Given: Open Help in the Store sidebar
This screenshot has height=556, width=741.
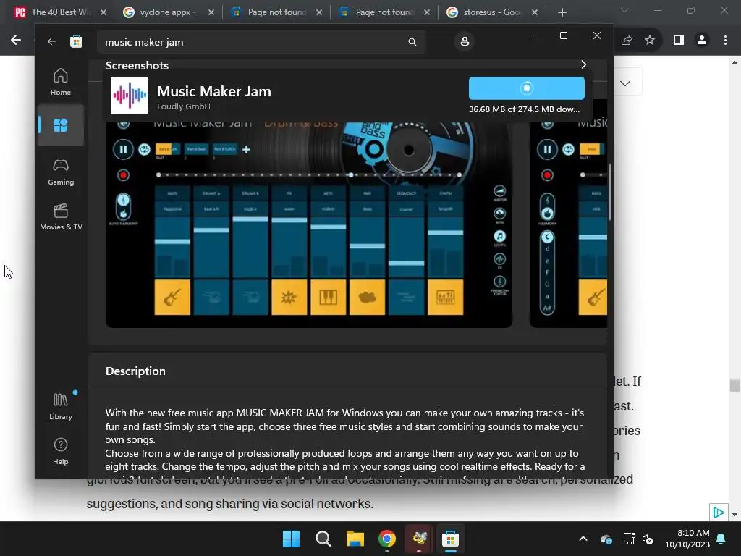Looking at the screenshot, I should coord(61,452).
